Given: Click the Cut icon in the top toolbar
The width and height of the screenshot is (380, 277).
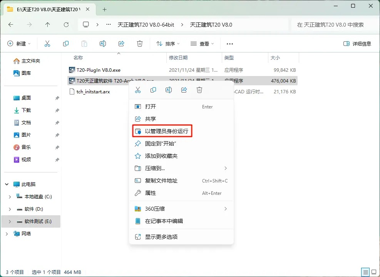Looking at the screenshot, I should [x=47, y=44].
